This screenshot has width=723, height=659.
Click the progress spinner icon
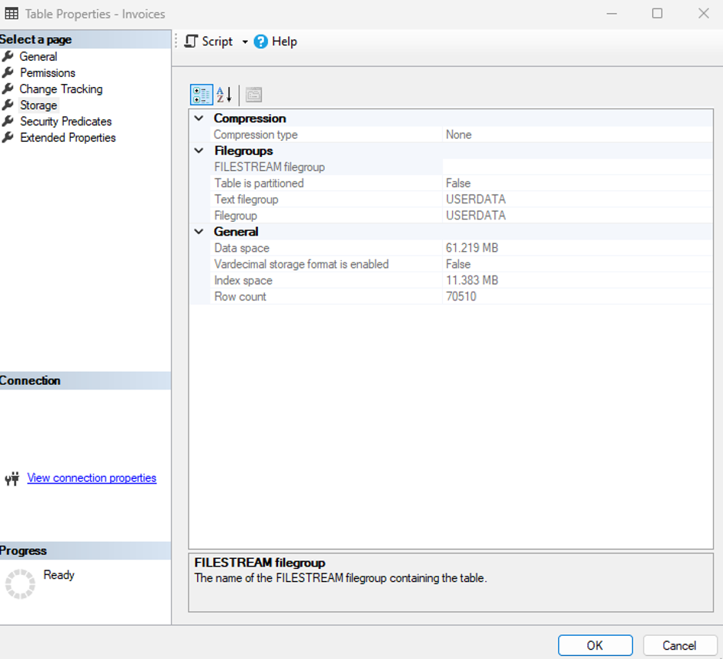pyautogui.click(x=20, y=584)
